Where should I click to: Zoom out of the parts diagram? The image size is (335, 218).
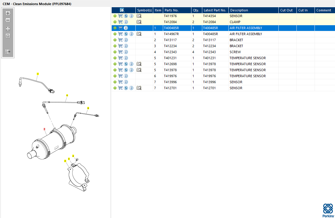coord(8,20)
